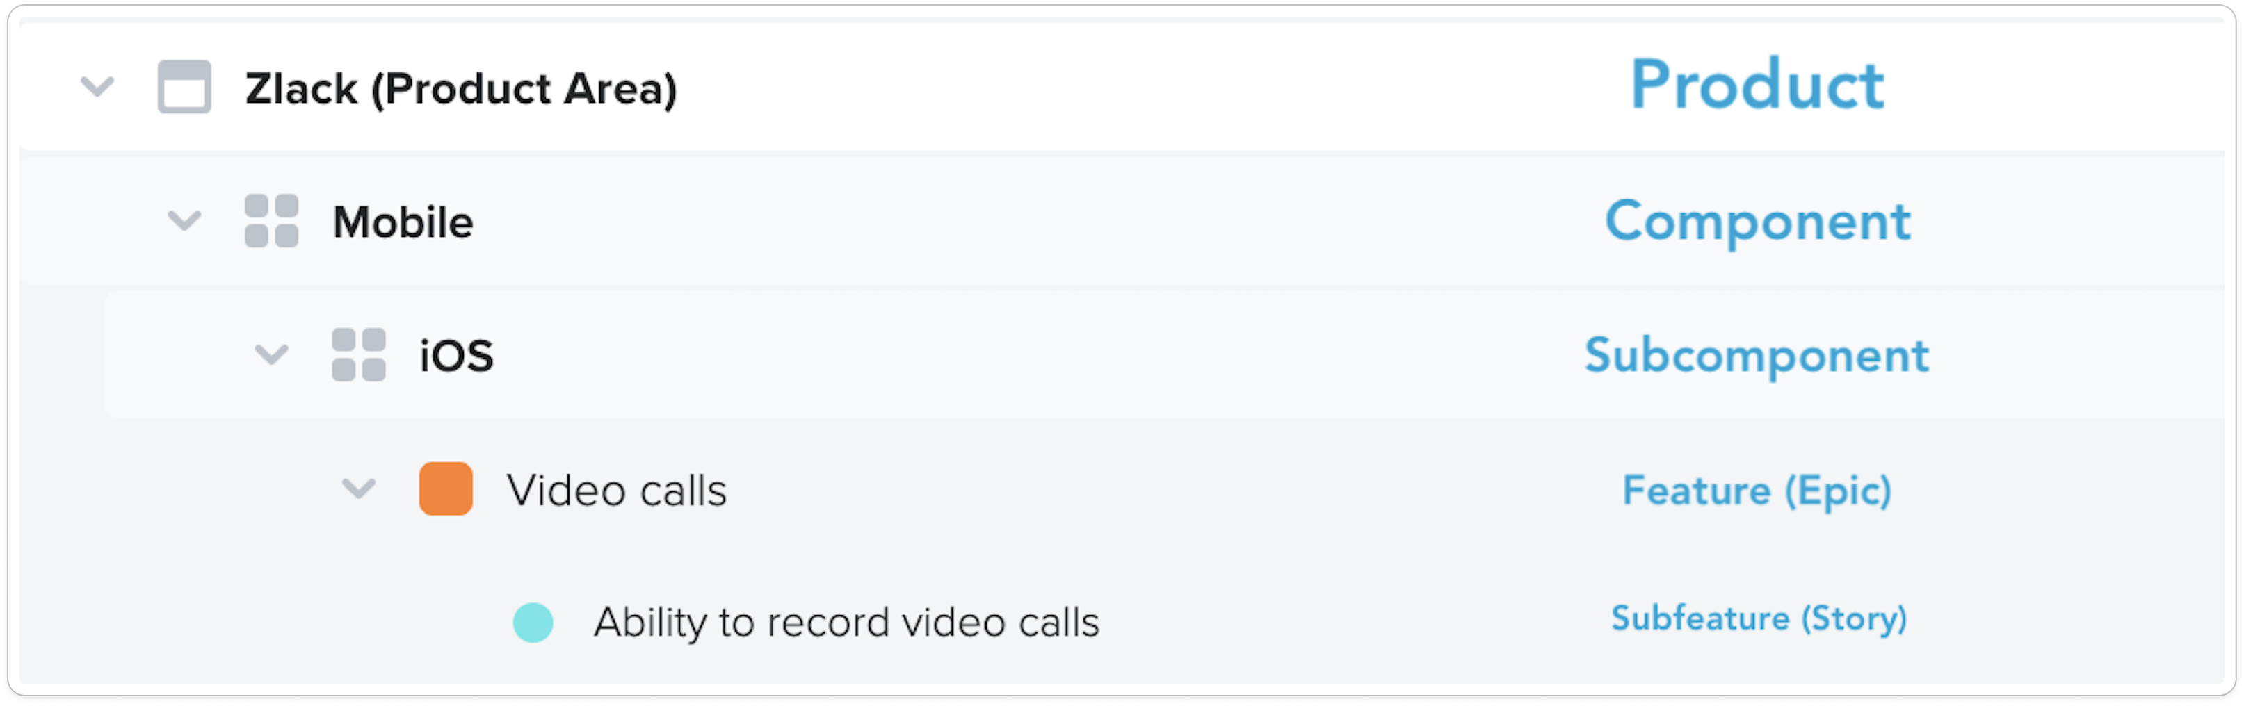
Task: Click the product window icon beside Zlack
Action: tap(184, 87)
